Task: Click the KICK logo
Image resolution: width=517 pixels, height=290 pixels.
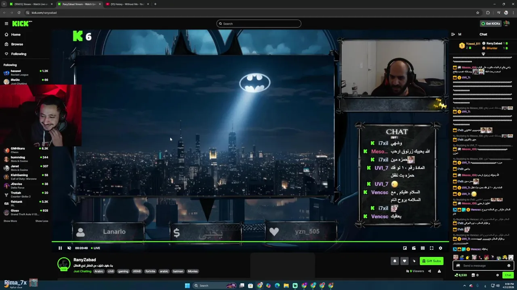Action: point(21,24)
